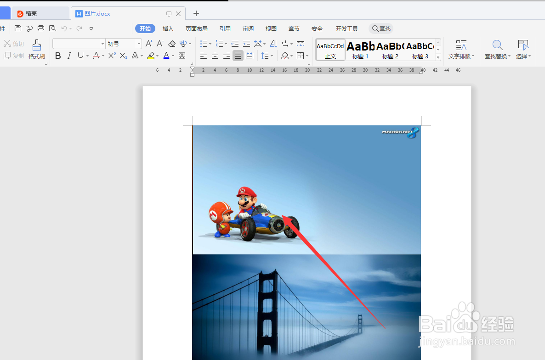Click the increase indent icon
Image resolution: width=545 pixels, height=360 pixels.
[x=246, y=44]
